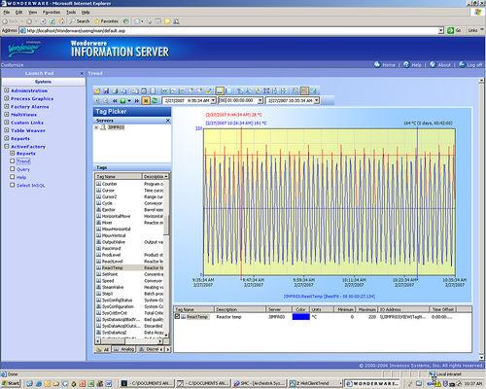Open the Select InSQL link

31,186
